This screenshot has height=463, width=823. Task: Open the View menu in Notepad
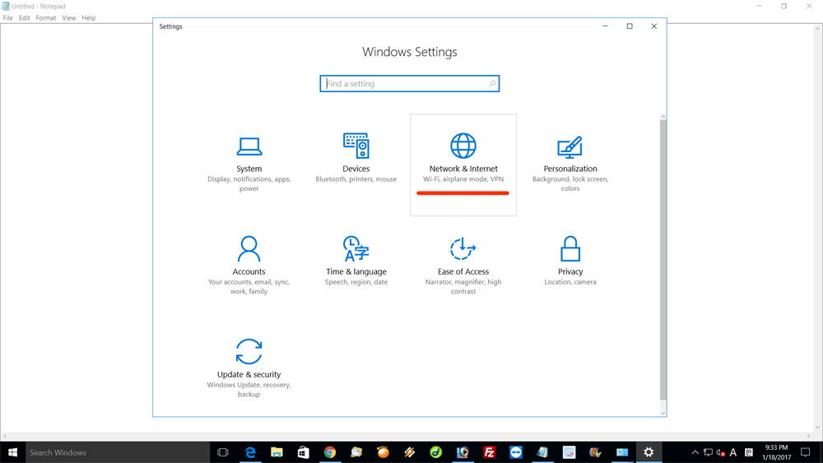point(69,18)
